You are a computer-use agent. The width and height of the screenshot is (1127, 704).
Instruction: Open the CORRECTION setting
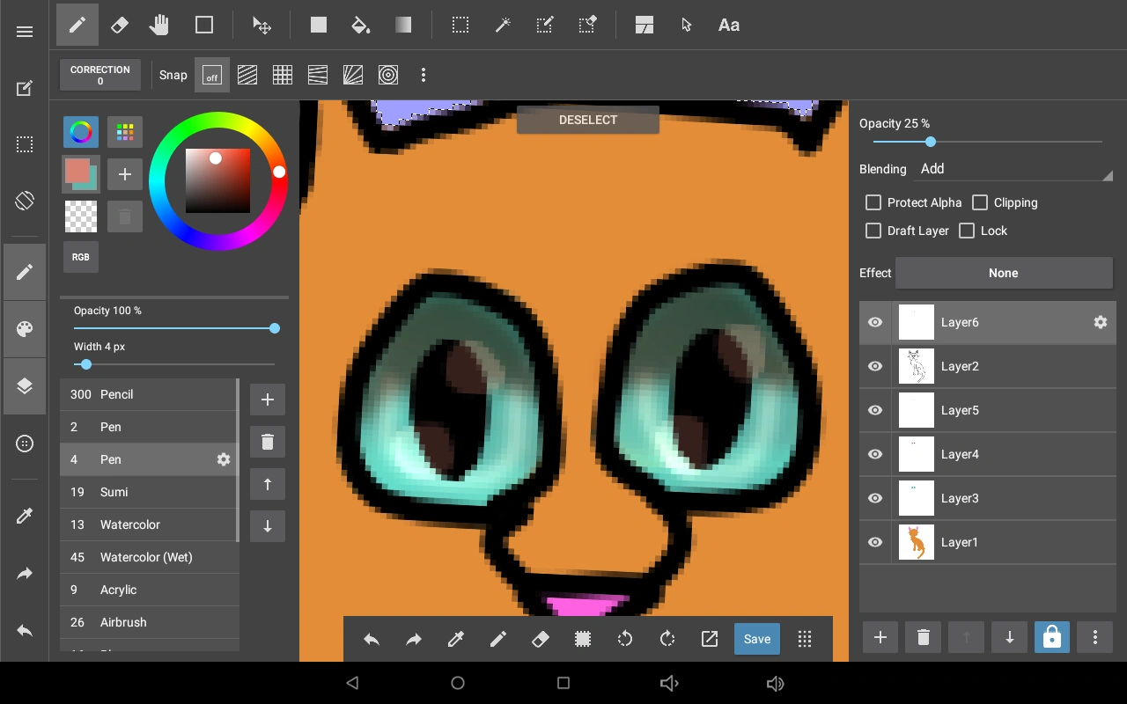[100, 75]
